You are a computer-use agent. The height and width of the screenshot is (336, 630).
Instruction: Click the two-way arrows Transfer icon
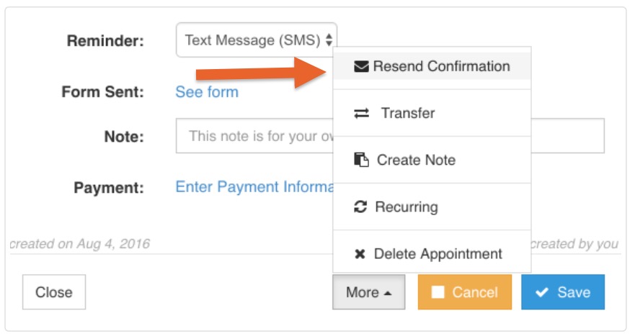coord(361,114)
